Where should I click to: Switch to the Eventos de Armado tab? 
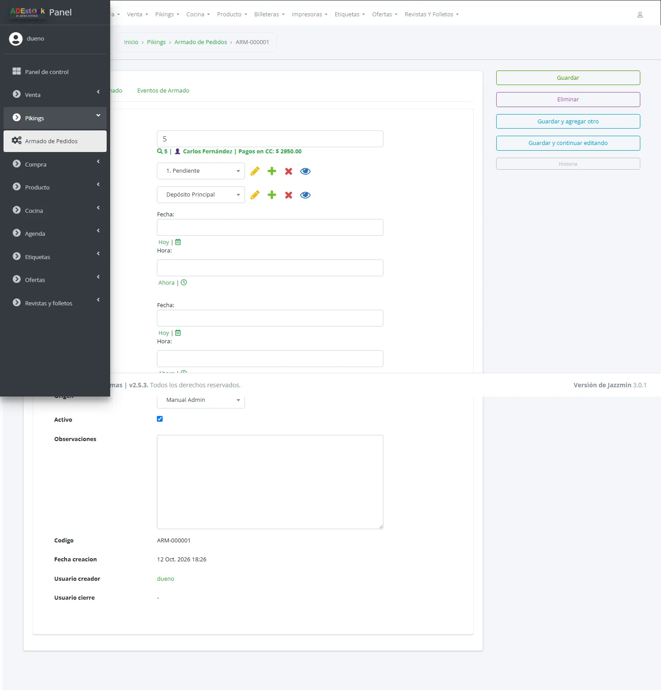(163, 90)
